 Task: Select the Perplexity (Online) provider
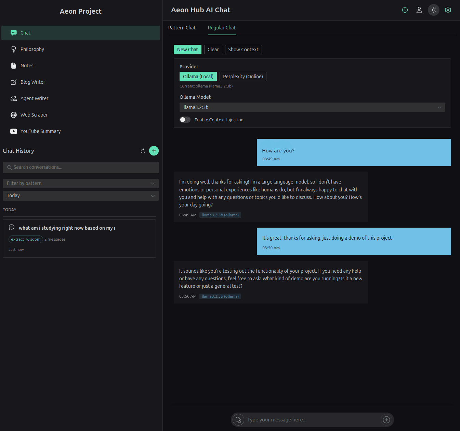243,76
